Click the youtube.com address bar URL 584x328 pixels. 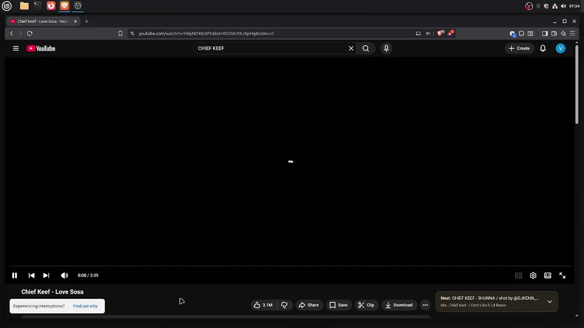206,33
